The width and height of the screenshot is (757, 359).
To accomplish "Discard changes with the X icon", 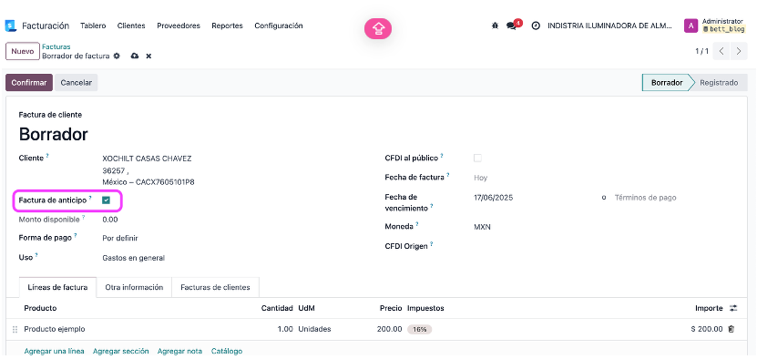I will (x=148, y=56).
